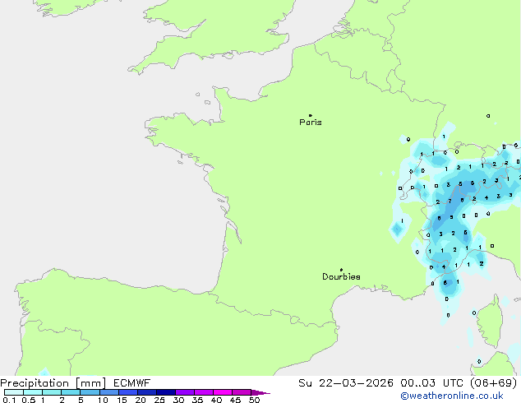Click the Dourbies location label
This screenshot has width=521, height=403.
[341, 276]
